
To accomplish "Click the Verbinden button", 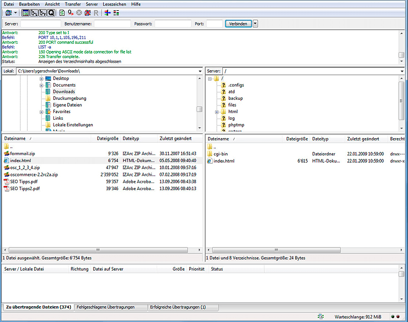I will click(x=238, y=24).
